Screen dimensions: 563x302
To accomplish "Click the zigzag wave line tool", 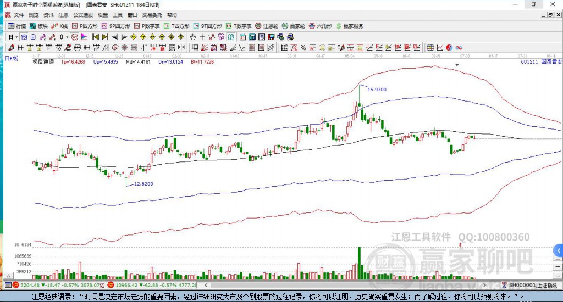I will pyautogui.click(x=242, y=47).
